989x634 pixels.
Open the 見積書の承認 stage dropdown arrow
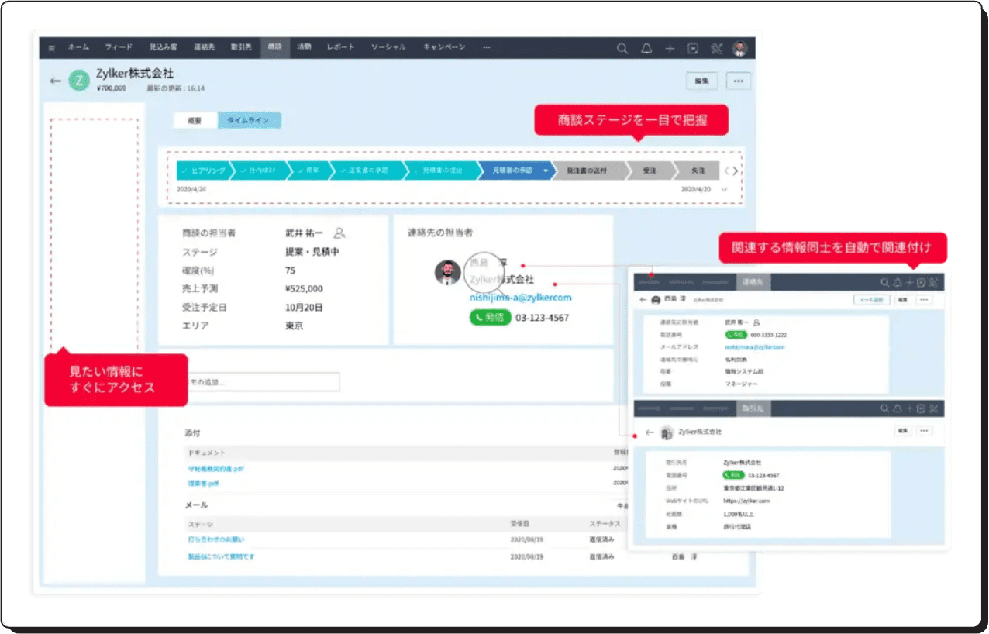(x=547, y=171)
